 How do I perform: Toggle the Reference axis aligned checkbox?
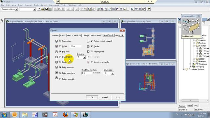pos(92,41)
